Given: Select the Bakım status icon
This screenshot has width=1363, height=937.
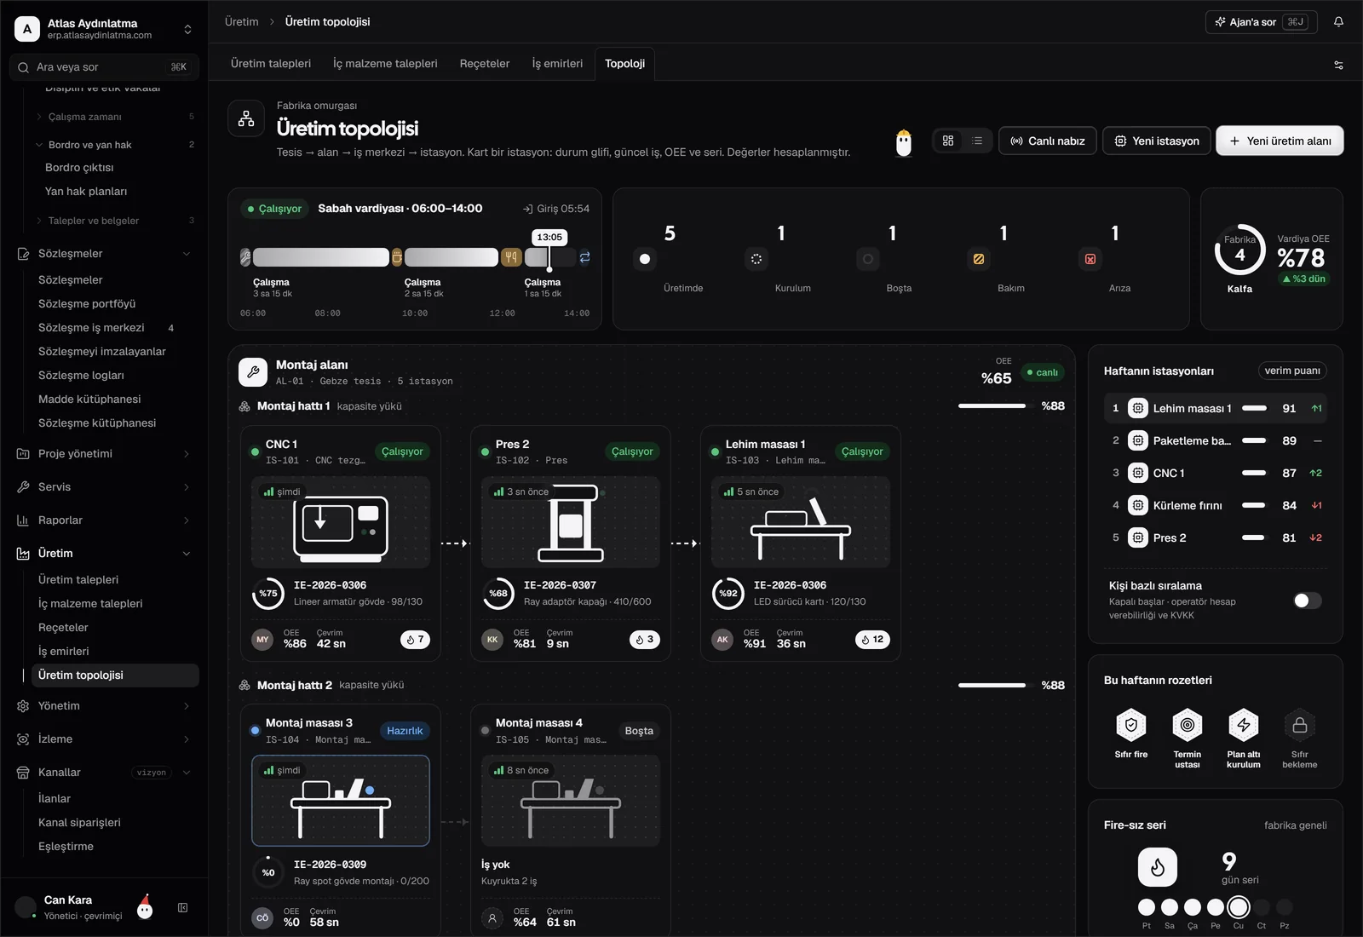Looking at the screenshot, I should click(x=979, y=259).
